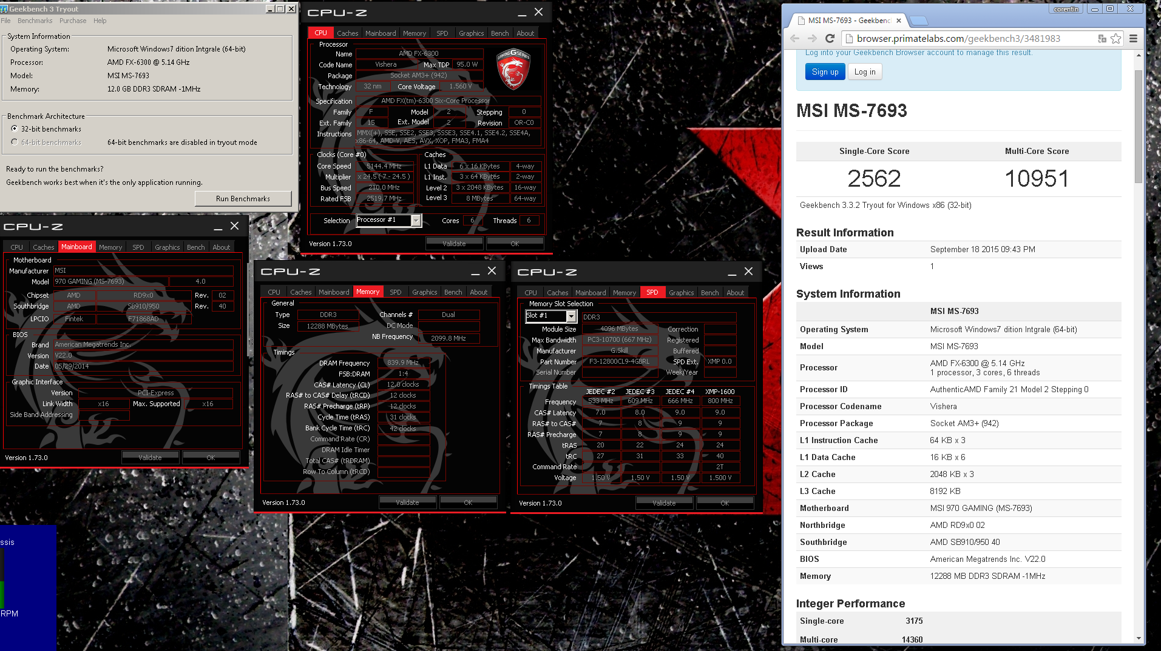This screenshot has width=1161, height=651.
Task: Click the Max Bandwidth PC3-10700 field
Action: click(619, 339)
